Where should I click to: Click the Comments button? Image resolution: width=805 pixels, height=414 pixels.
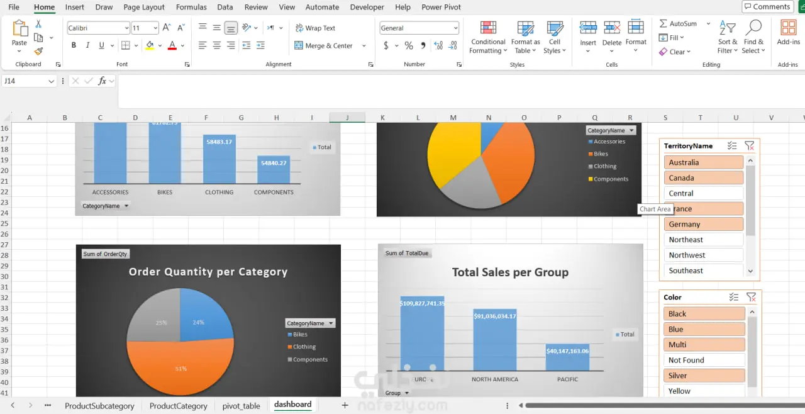coord(767,6)
